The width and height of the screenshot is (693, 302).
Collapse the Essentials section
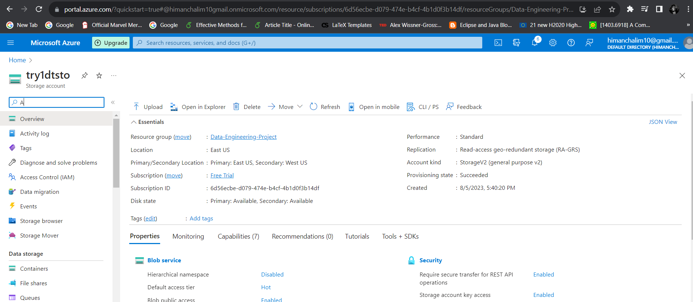(x=147, y=122)
